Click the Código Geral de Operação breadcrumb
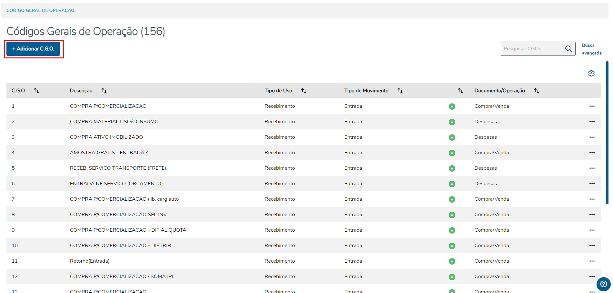This screenshot has width=613, height=293. pyautogui.click(x=40, y=10)
